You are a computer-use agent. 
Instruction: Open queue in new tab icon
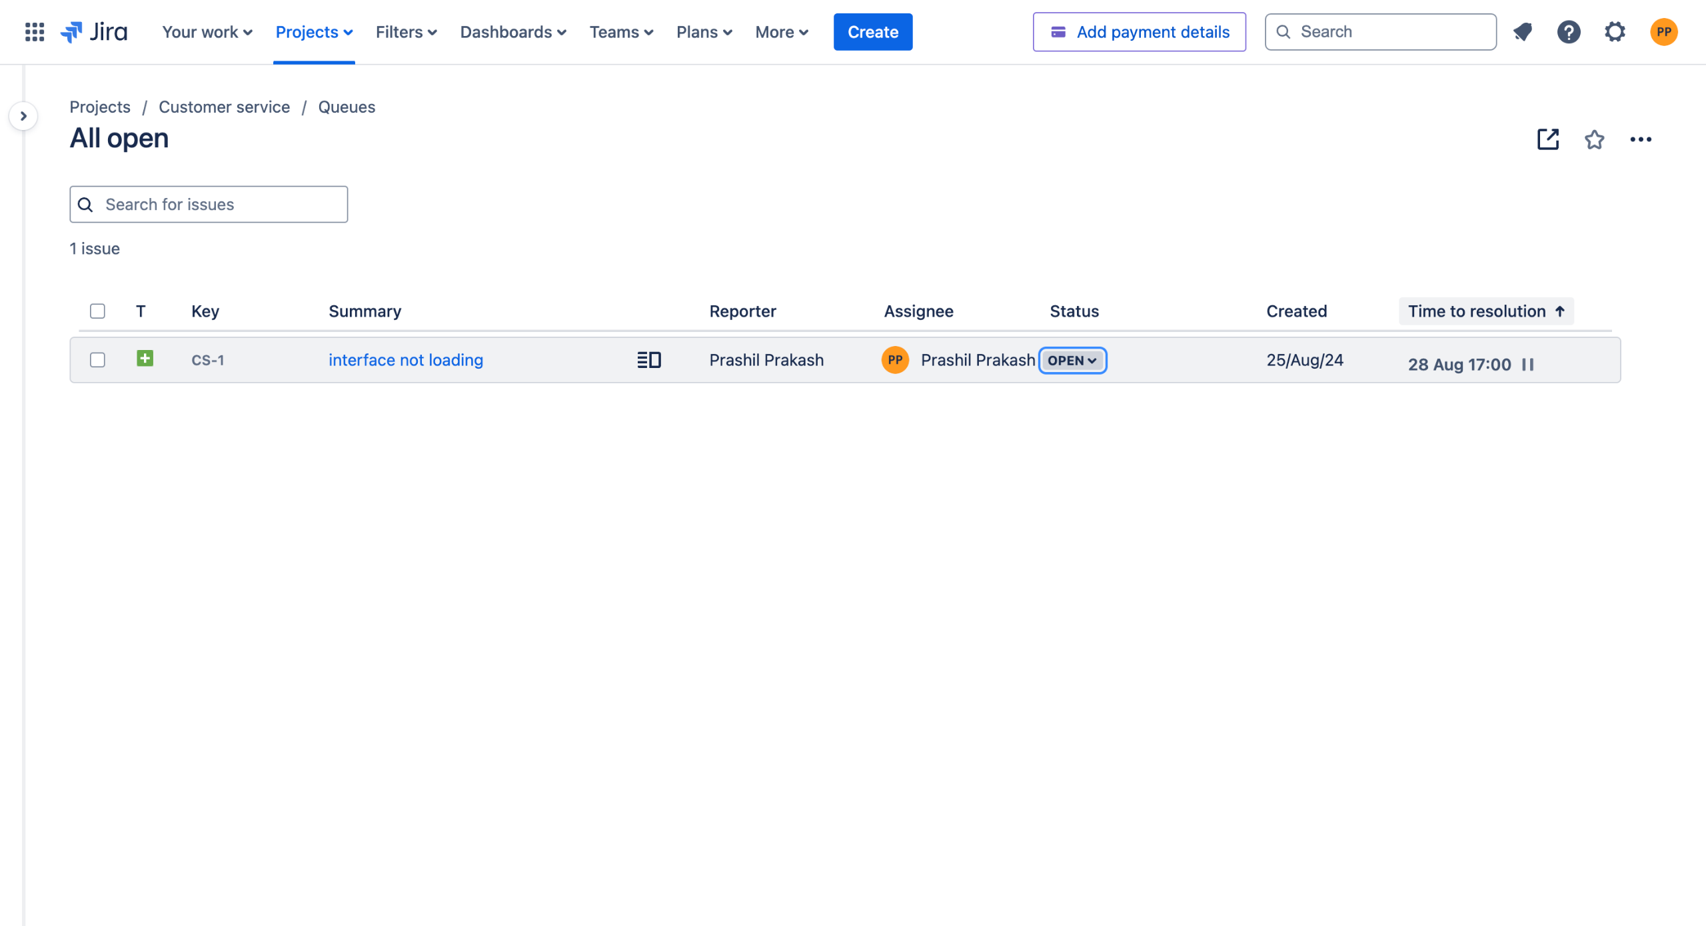click(x=1547, y=139)
